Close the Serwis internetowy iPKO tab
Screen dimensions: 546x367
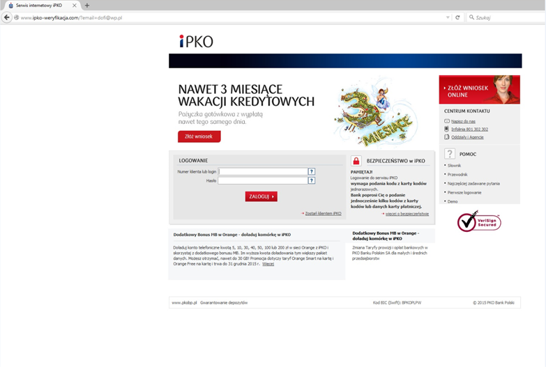(75, 6)
